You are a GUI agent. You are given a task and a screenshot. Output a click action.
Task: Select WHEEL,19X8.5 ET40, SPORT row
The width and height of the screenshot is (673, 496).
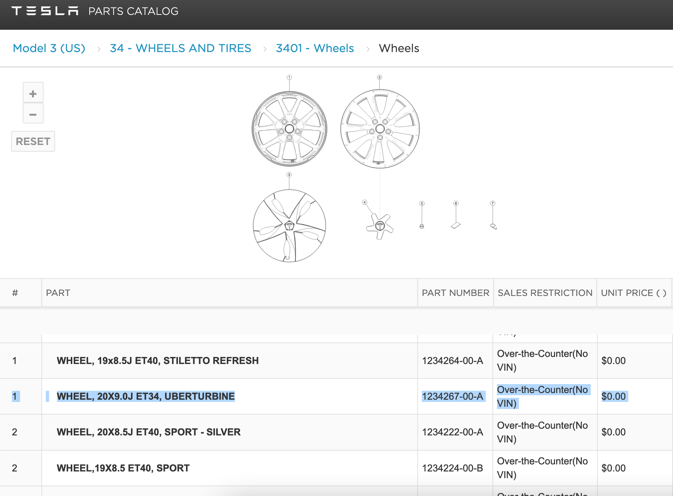tap(336, 468)
